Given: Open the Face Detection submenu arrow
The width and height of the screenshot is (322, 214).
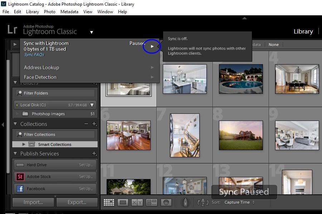Looking at the screenshot, I should click(152, 77).
